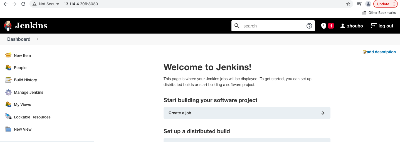Focus the Jenkins search input field
The height and width of the screenshot is (142, 400).
click(x=273, y=26)
